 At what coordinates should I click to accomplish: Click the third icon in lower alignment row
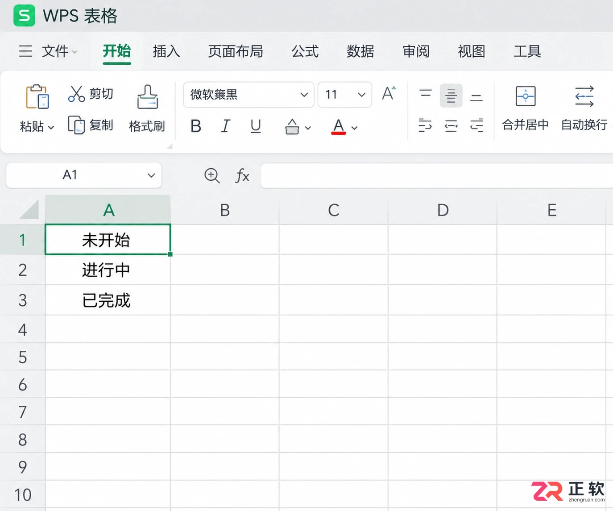476,125
